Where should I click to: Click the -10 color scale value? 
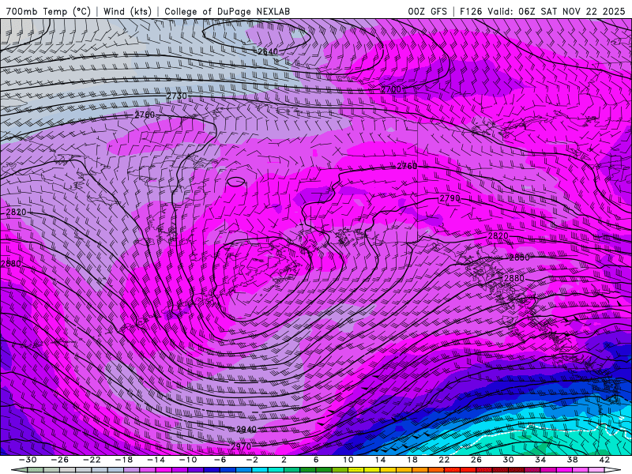coord(187,460)
